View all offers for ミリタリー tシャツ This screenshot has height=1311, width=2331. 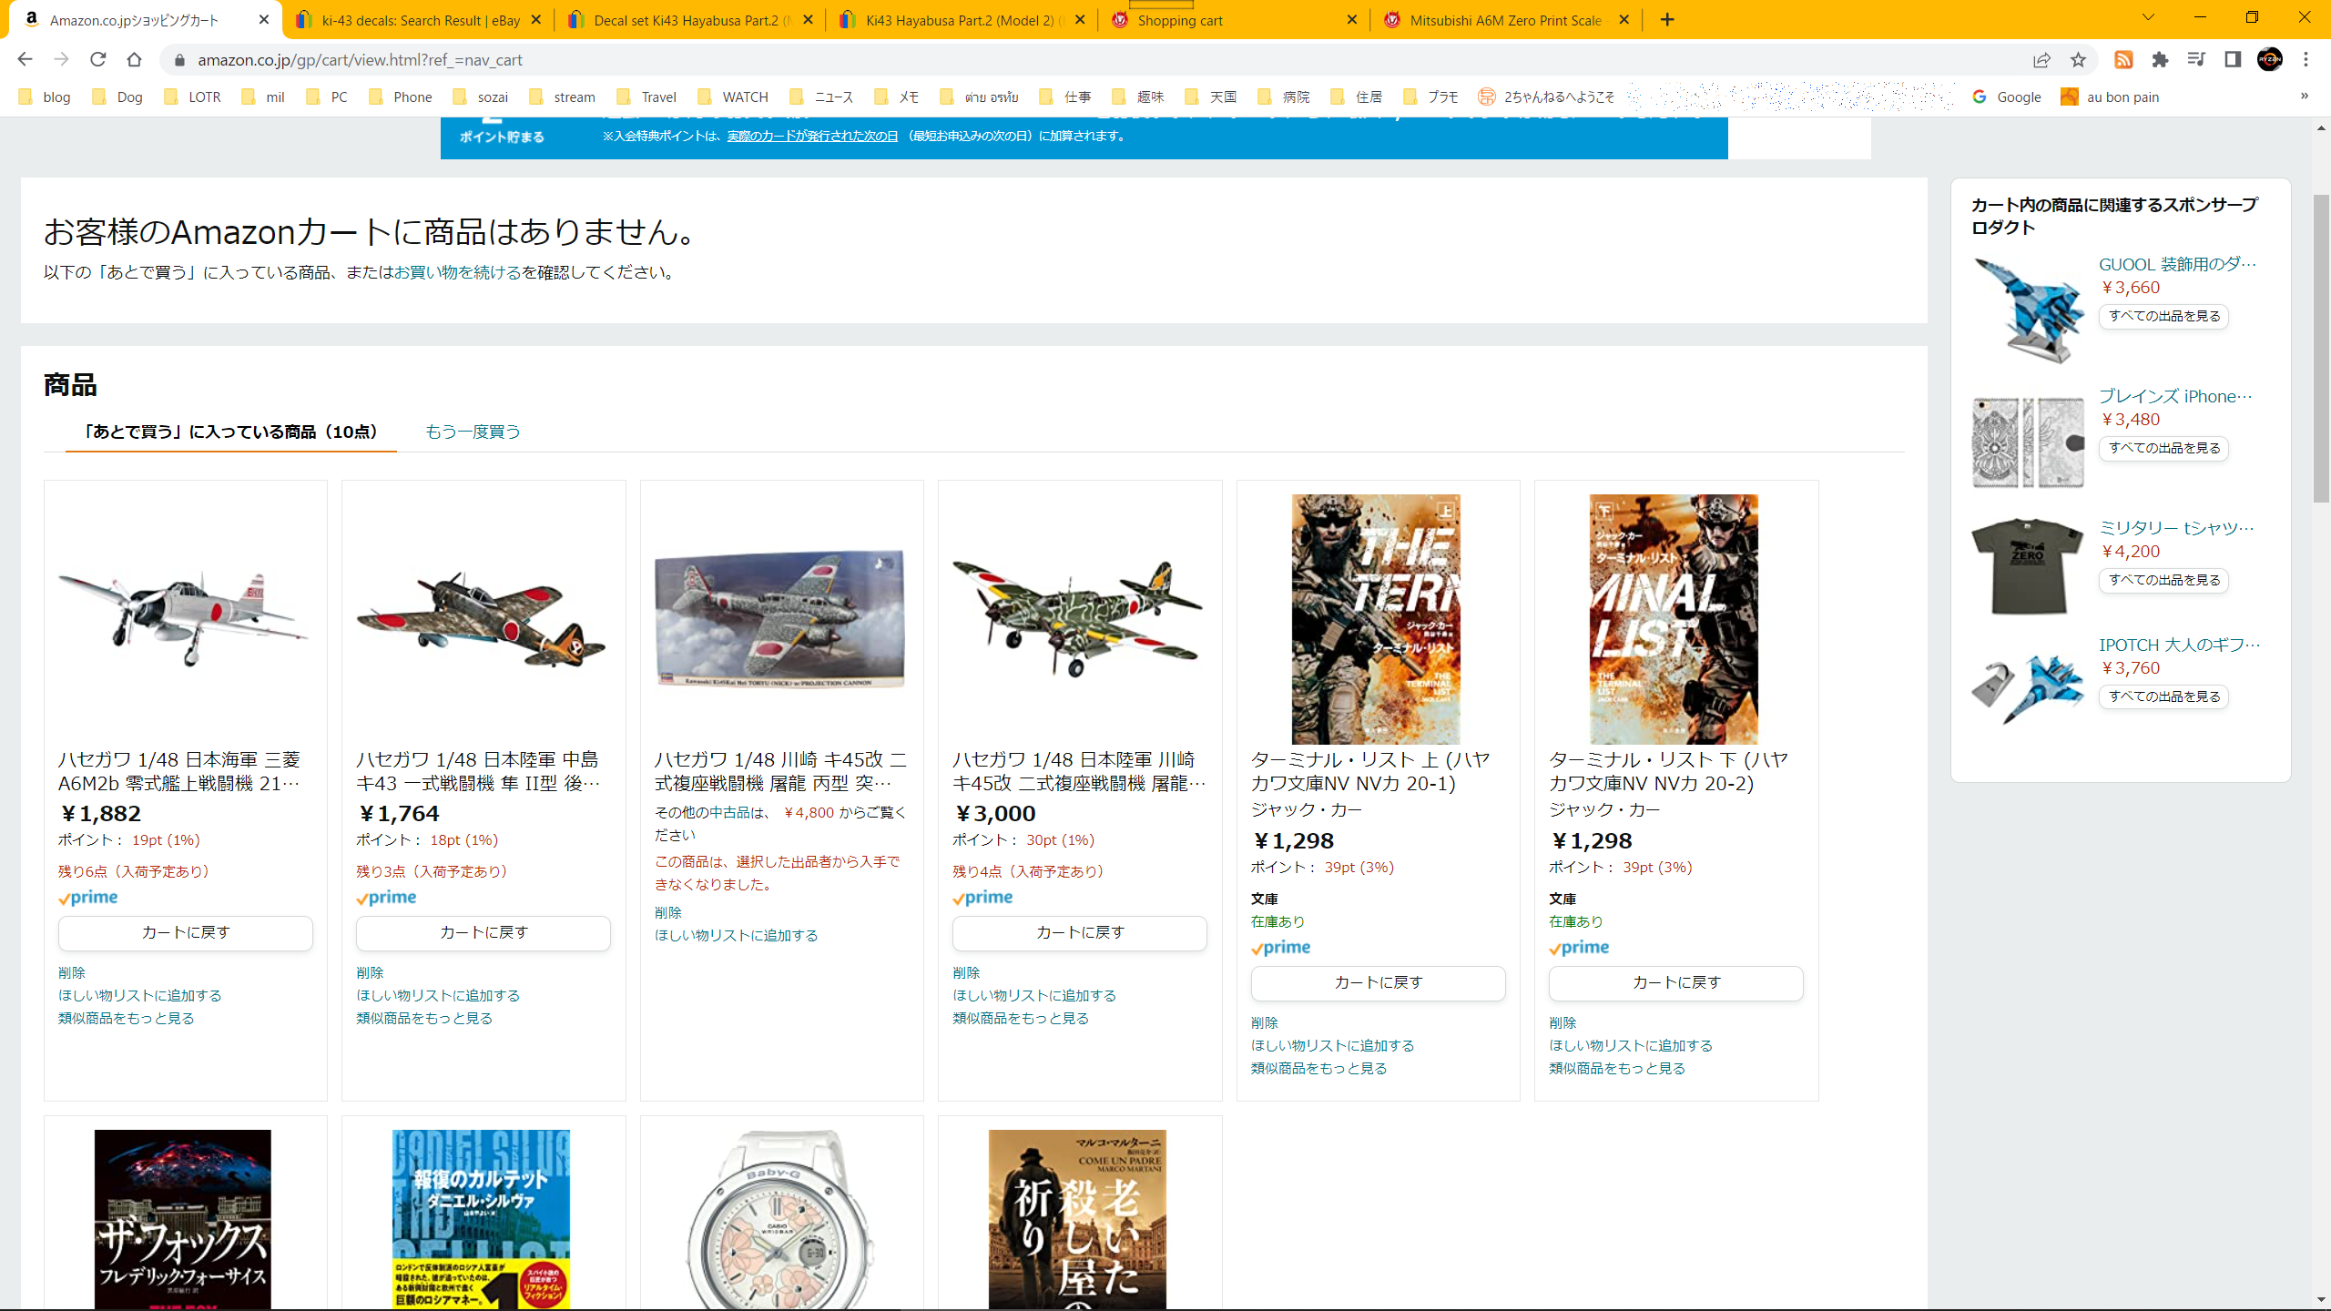pyautogui.click(x=2164, y=580)
